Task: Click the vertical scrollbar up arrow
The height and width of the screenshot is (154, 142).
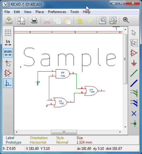Action: coord(125,29)
